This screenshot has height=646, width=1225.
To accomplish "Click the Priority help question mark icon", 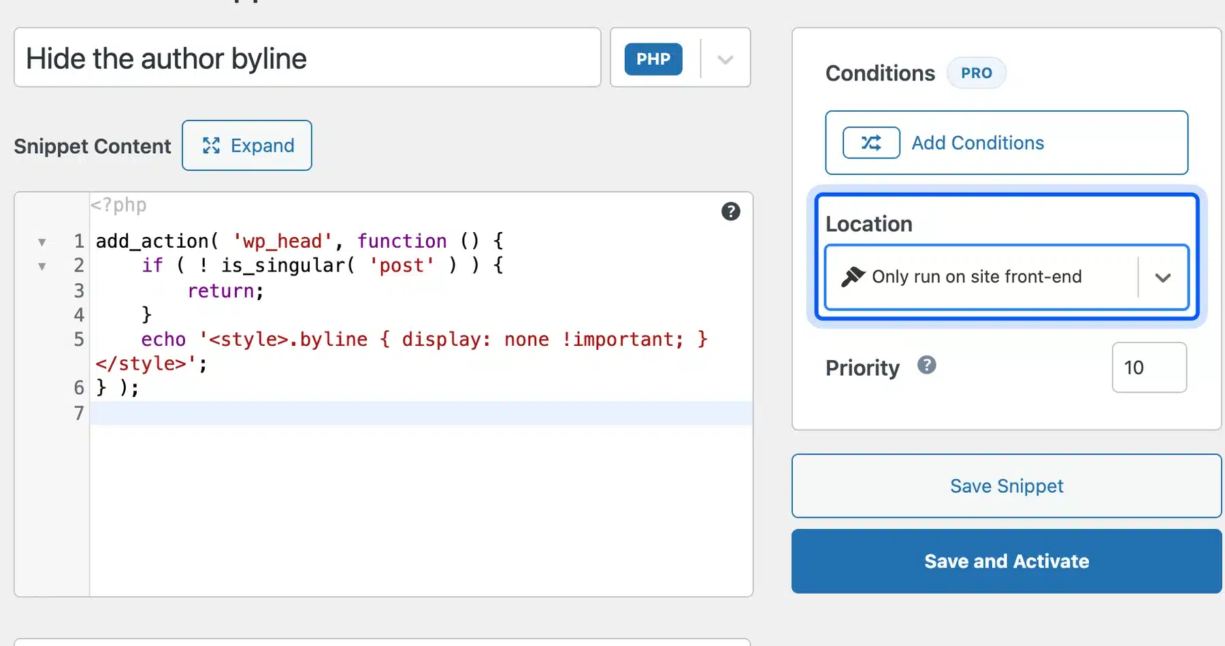I will click(x=926, y=366).
